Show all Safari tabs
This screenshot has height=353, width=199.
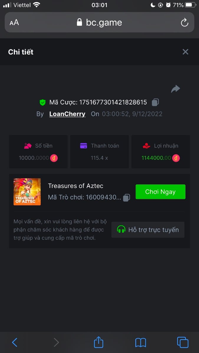(182, 342)
